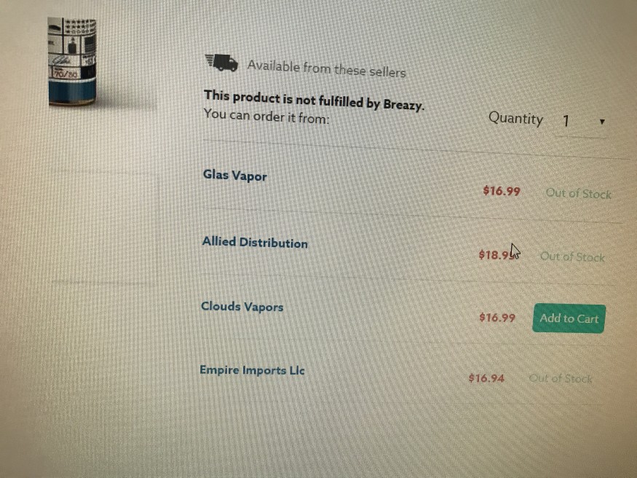Click the not fulfilled by Breazy notice
637x478 pixels.
tap(314, 100)
